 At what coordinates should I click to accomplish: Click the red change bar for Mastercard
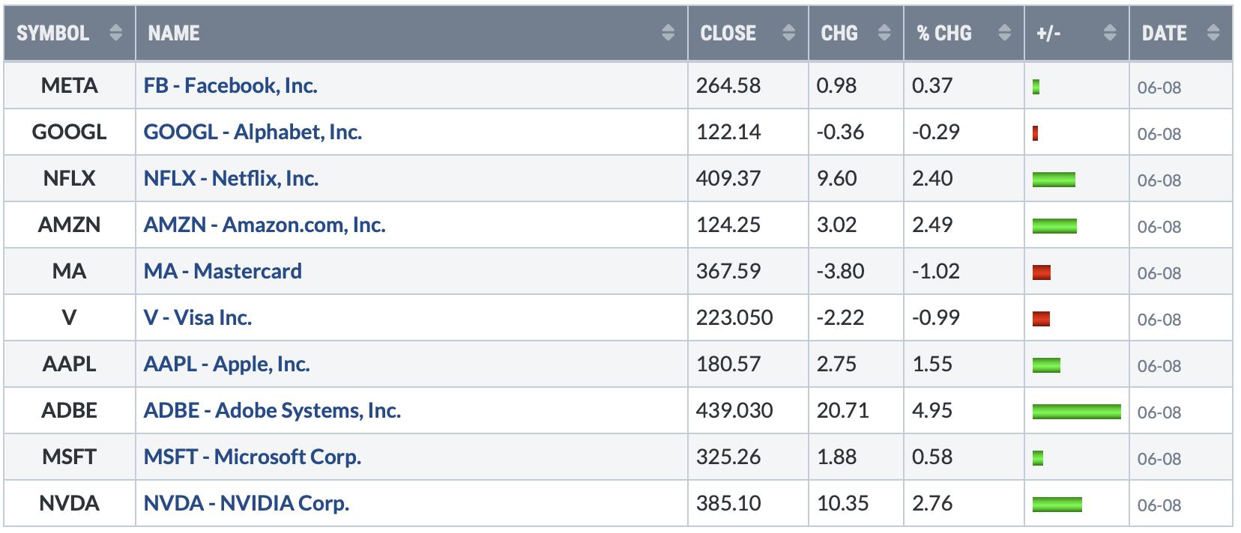[1042, 272]
